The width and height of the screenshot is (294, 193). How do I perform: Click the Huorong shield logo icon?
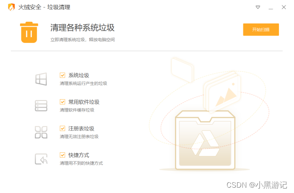click(x=12, y=7)
